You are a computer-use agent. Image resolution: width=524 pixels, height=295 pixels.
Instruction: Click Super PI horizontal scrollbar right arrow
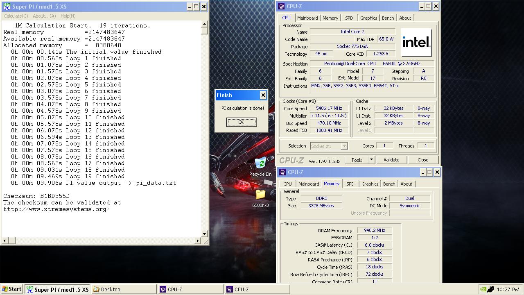(x=197, y=241)
